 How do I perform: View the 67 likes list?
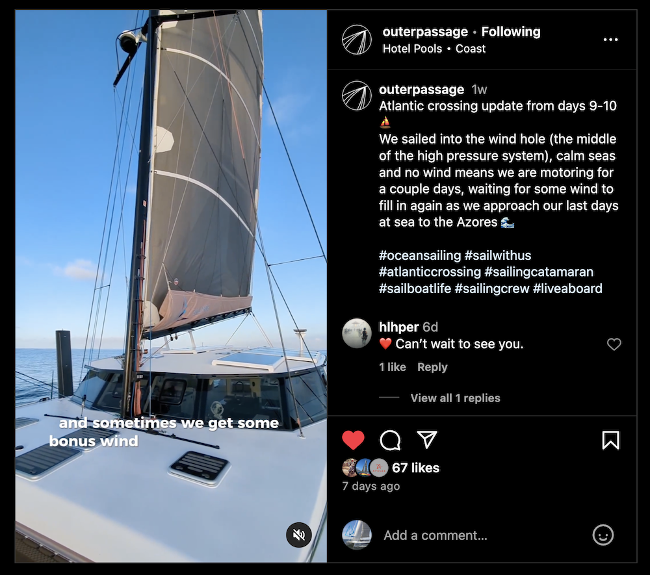click(415, 468)
